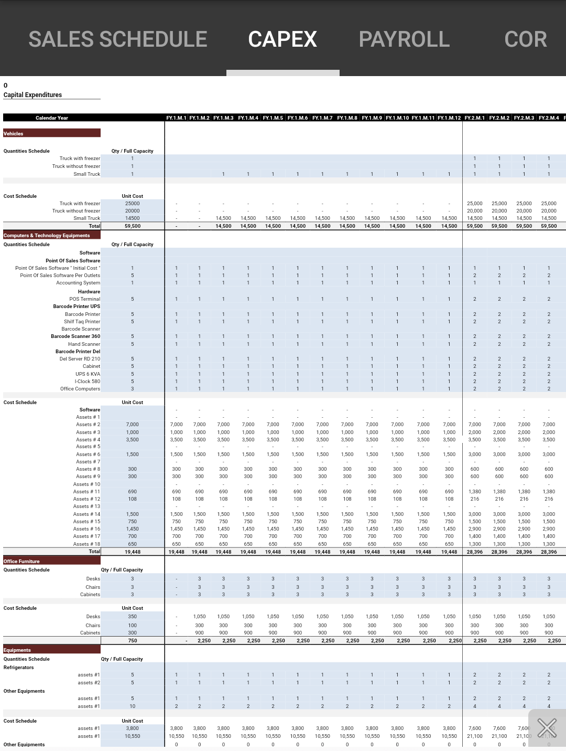Click the Truck with freezer quantity row label
Viewport: 566px width, 751px height.
(x=80, y=158)
